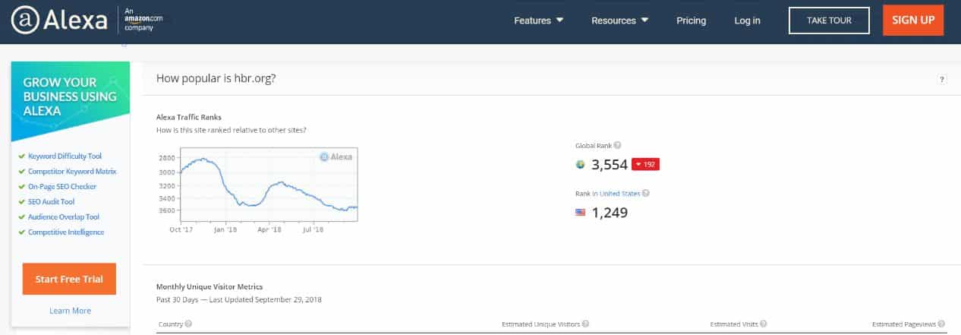Select Log in from the header
The height and width of the screenshot is (335, 961).
747,21
